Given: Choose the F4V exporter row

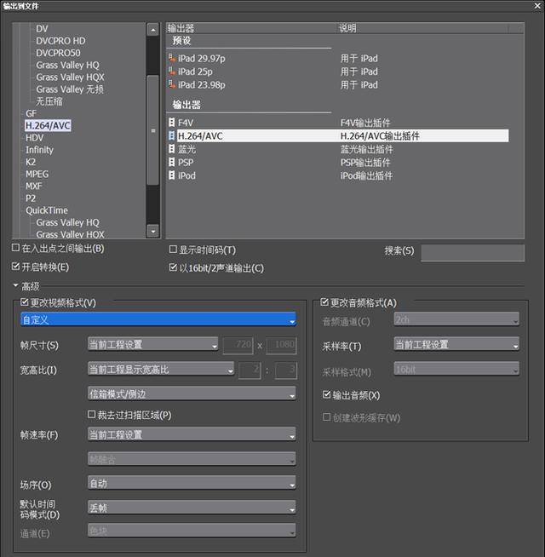Looking at the screenshot, I should tap(338, 123).
